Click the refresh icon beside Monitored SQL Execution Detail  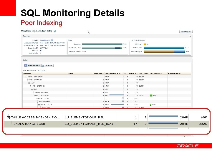pos(55,31)
